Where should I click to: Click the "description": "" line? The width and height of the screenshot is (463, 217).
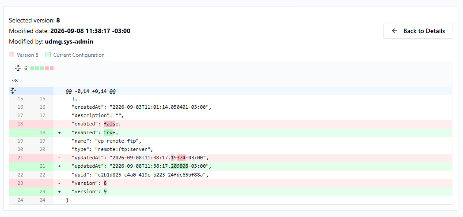point(231,116)
